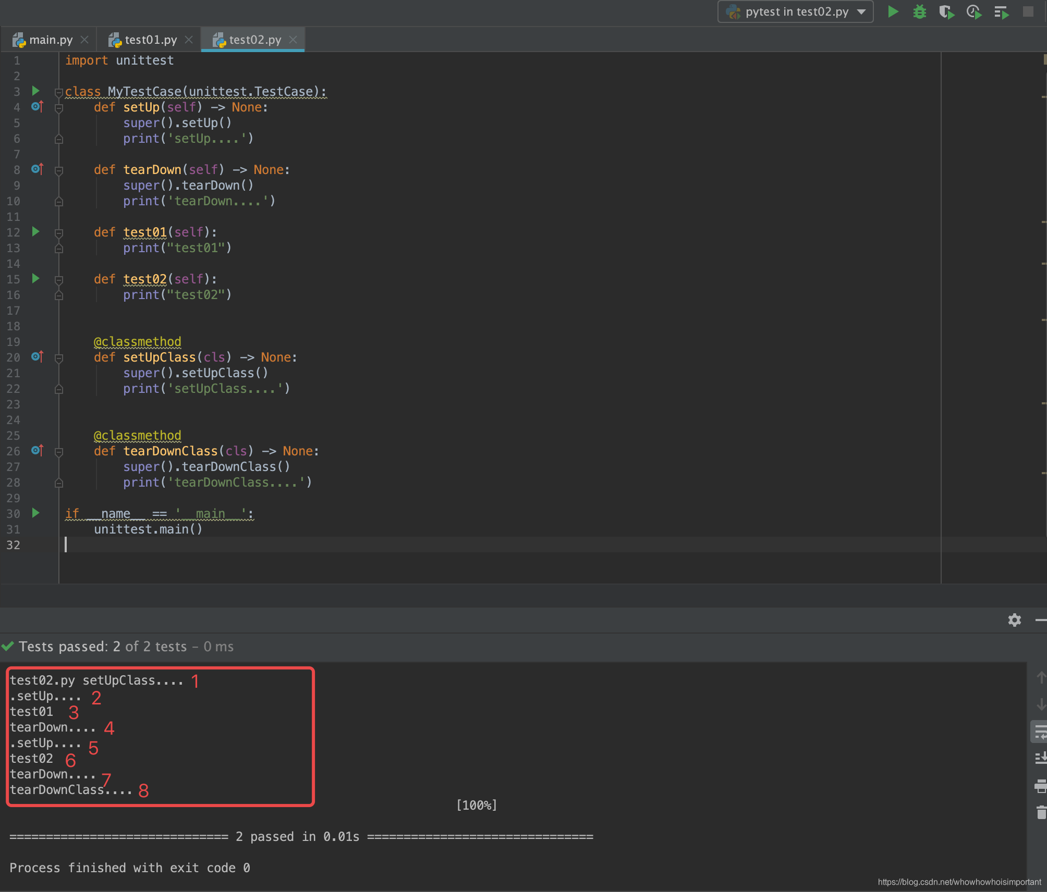The image size is (1047, 892).
Task: Profile the test run with the clock icon
Action: tap(974, 11)
